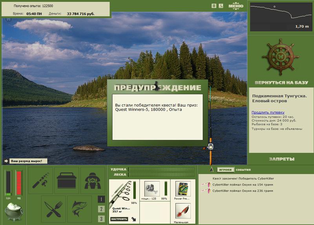The width and height of the screenshot is (314, 225).
Task: Open the fishing rod tackle icon
Action: (x=41, y=180)
